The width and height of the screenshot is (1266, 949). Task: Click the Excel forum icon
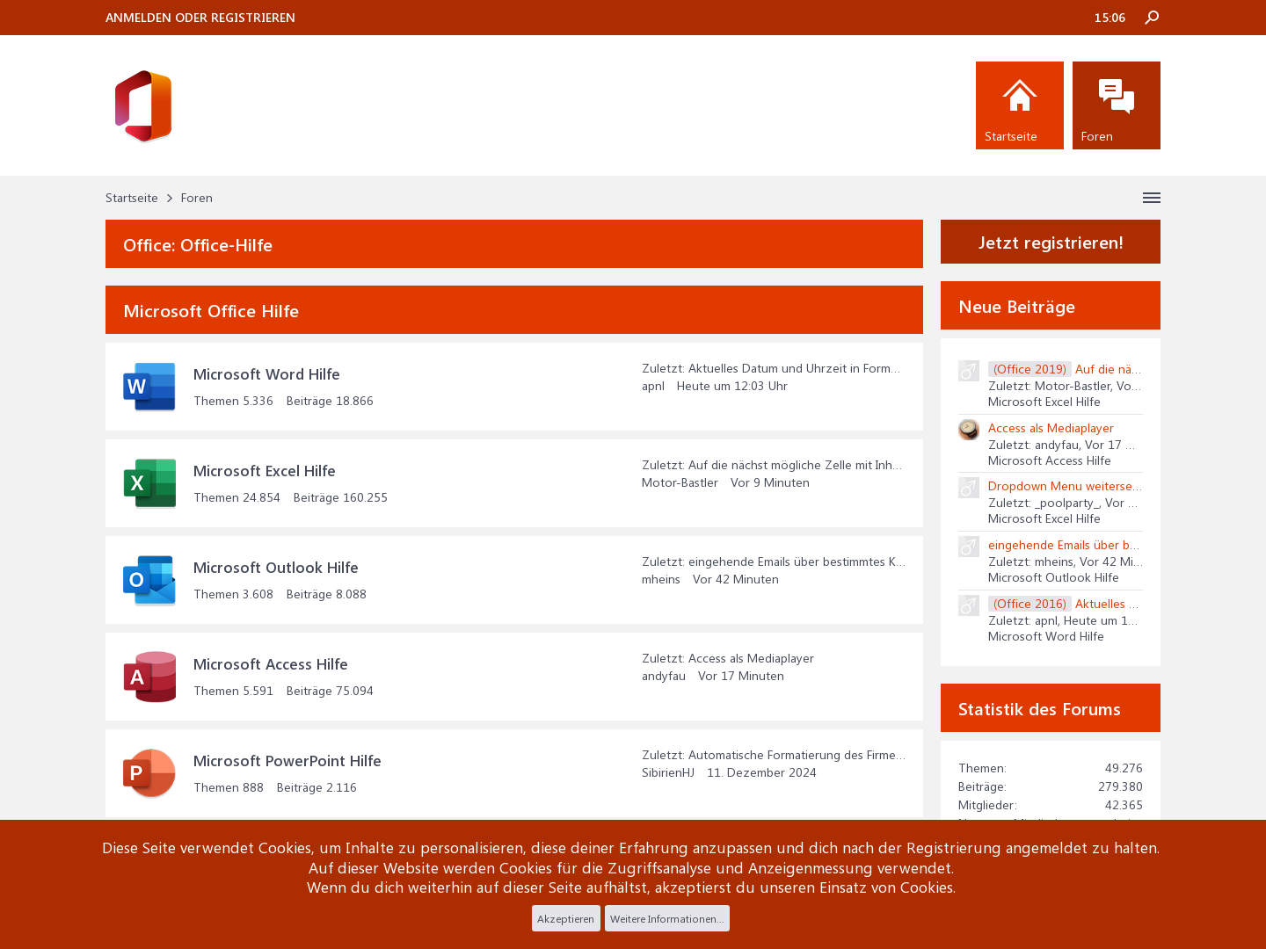(149, 483)
